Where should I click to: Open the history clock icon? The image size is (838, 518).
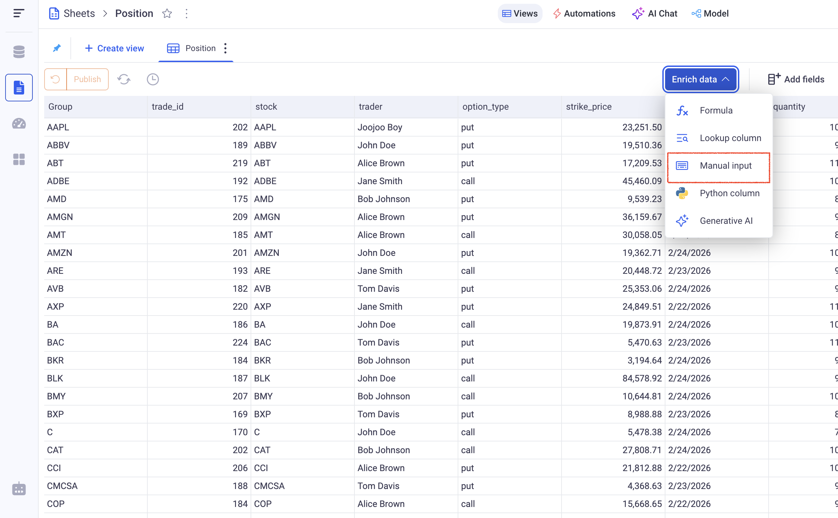(x=153, y=79)
